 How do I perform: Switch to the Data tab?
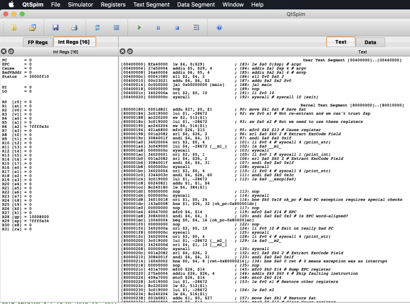370,42
